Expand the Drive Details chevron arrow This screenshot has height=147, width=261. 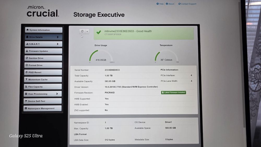pyautogui.click(x=58, y=37)
